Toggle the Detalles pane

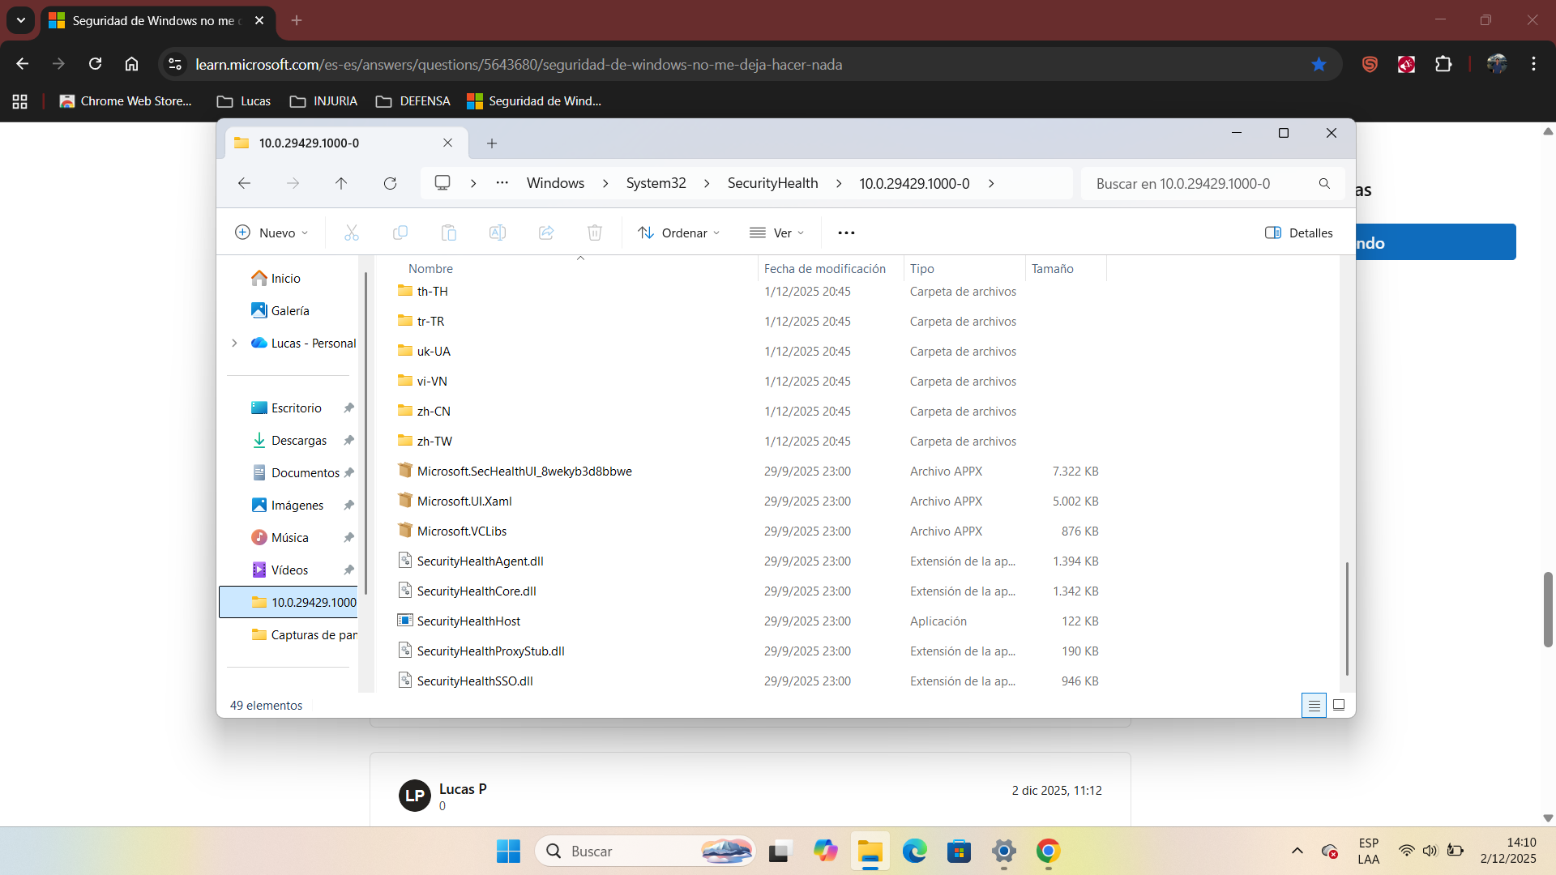1298,233
